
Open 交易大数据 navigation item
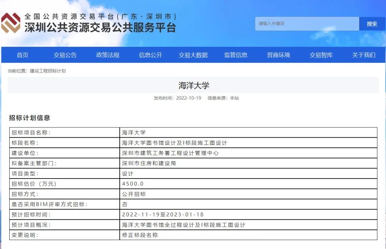click(193, 55)
